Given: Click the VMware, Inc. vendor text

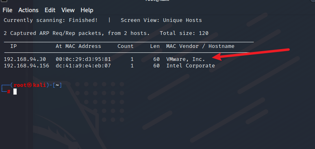Looking at the screenshot, I should 186,59.
